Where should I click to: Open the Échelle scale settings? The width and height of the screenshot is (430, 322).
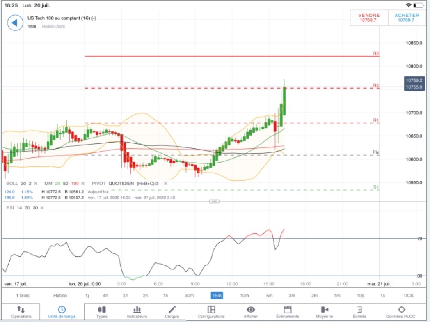[x=359, y=312]
